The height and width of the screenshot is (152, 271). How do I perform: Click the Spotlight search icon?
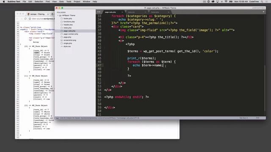click(262, 2)
